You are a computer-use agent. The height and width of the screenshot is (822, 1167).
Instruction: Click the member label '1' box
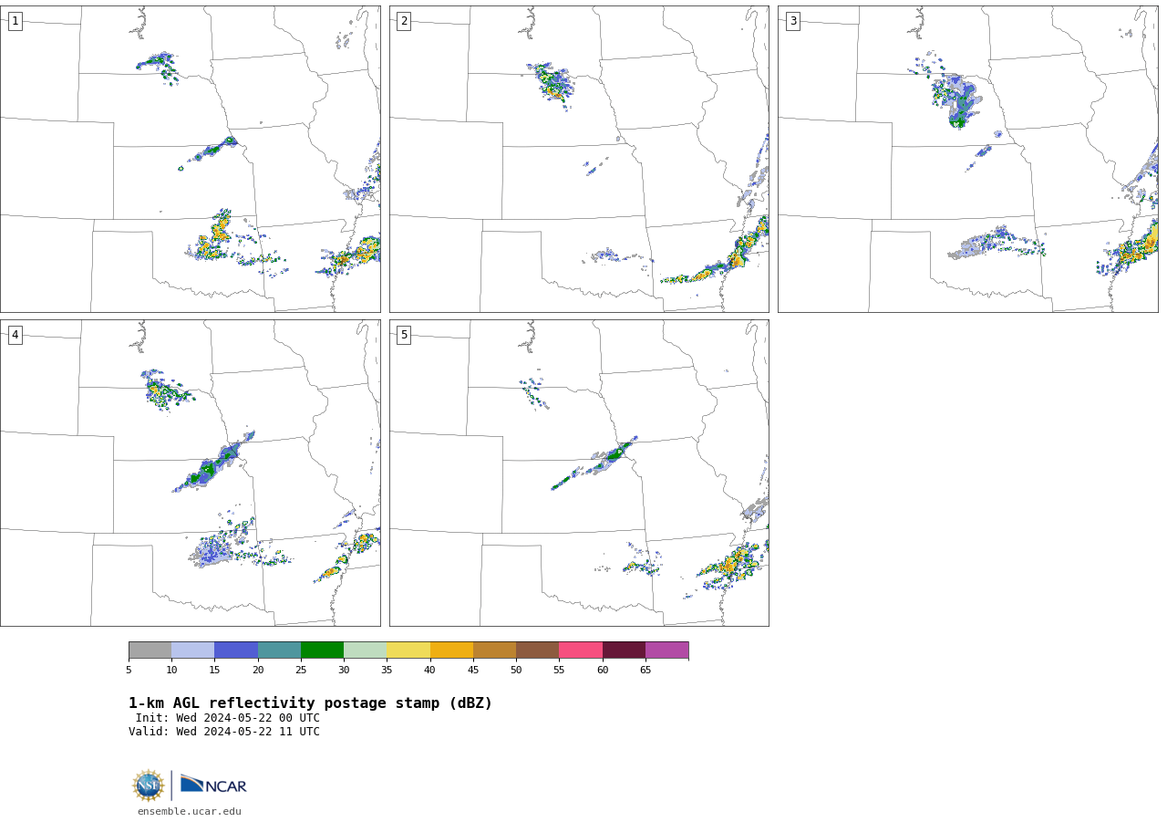tap(15, 21)
